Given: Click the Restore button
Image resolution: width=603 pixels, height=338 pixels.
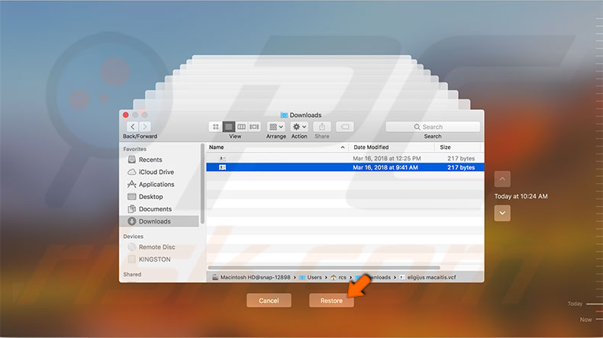Looking at the screenshot, I should point(331,301).
